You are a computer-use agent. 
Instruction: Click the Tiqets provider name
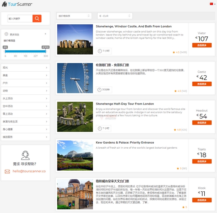pos(202,149)
